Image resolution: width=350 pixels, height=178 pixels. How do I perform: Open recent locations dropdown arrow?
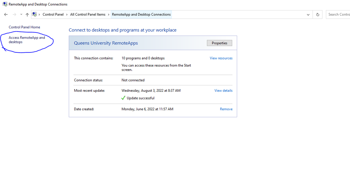click(21, 15)
